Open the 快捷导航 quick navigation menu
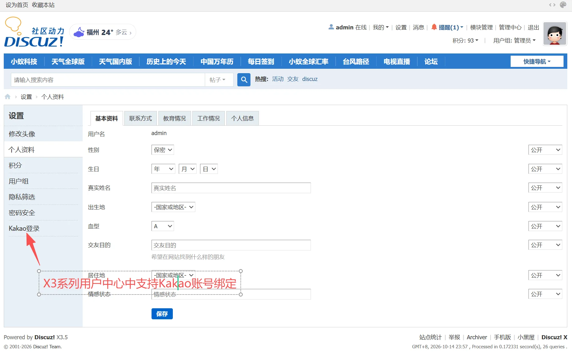The height and width of the screenshot is (363, 572). click(537, 61)
